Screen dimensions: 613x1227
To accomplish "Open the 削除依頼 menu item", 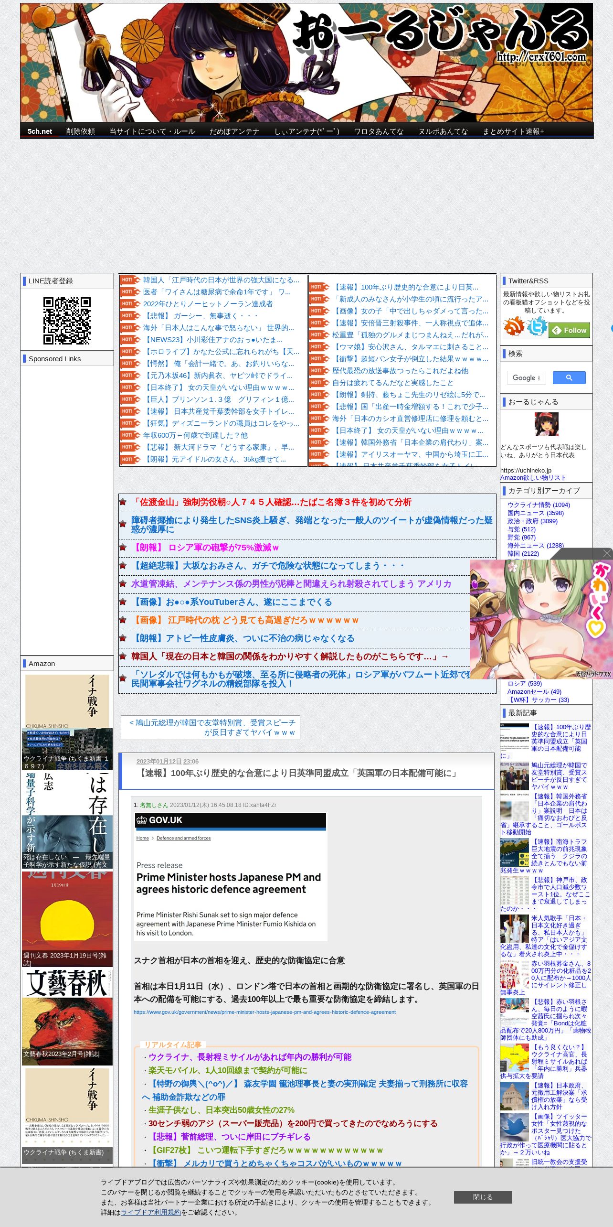I will coord(80,131).
